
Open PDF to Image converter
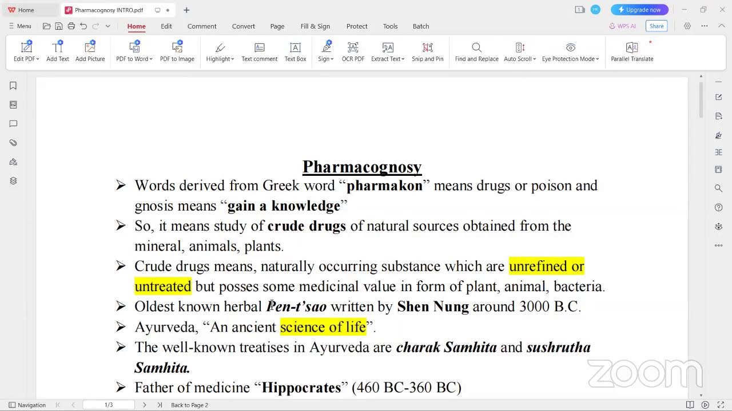(x=177, y=51)
